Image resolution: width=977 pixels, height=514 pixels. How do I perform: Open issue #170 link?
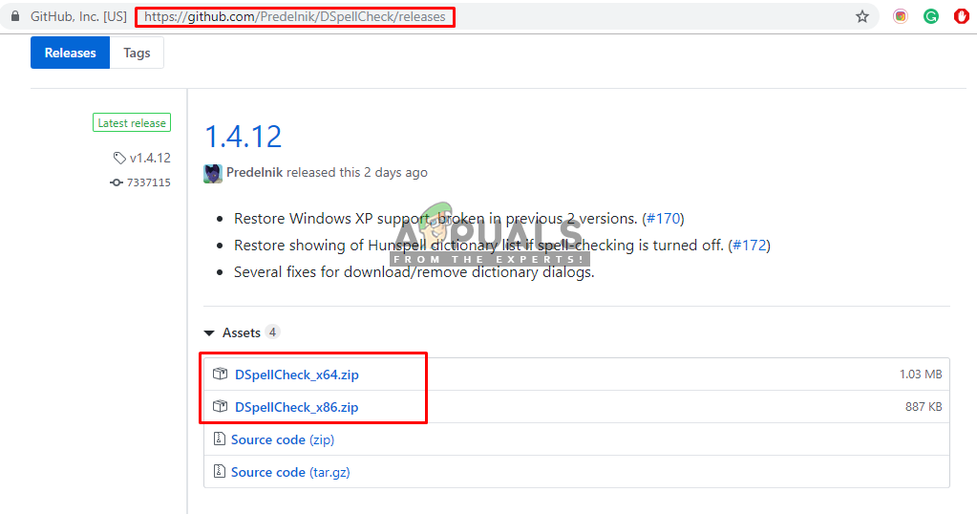point(663,219)
